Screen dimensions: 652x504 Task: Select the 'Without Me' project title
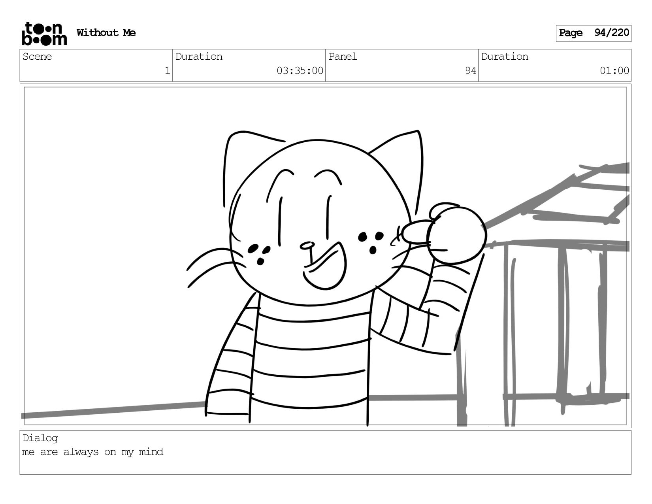[x=106, y=33]
